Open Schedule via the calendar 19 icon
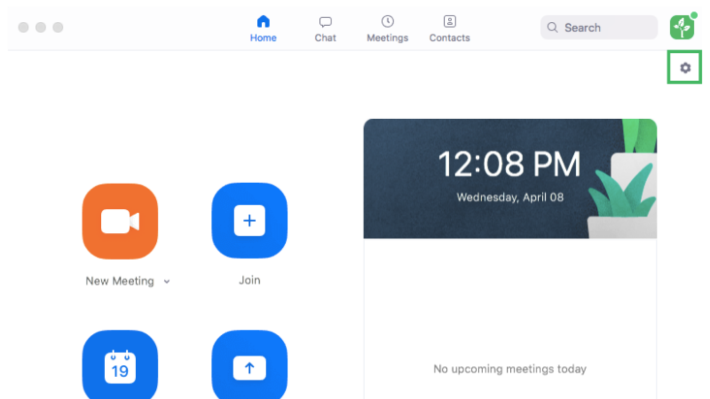 click(x=120, y=365)
